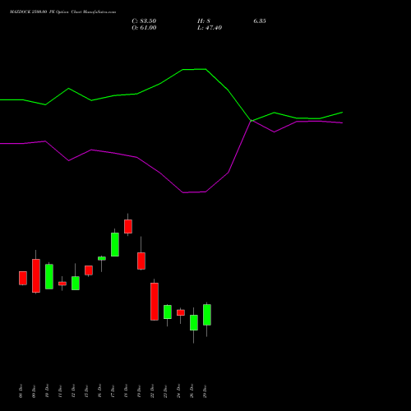
Task: Click the low price L: 47.40
Action: pyautogui.click(x=210, y=28)
